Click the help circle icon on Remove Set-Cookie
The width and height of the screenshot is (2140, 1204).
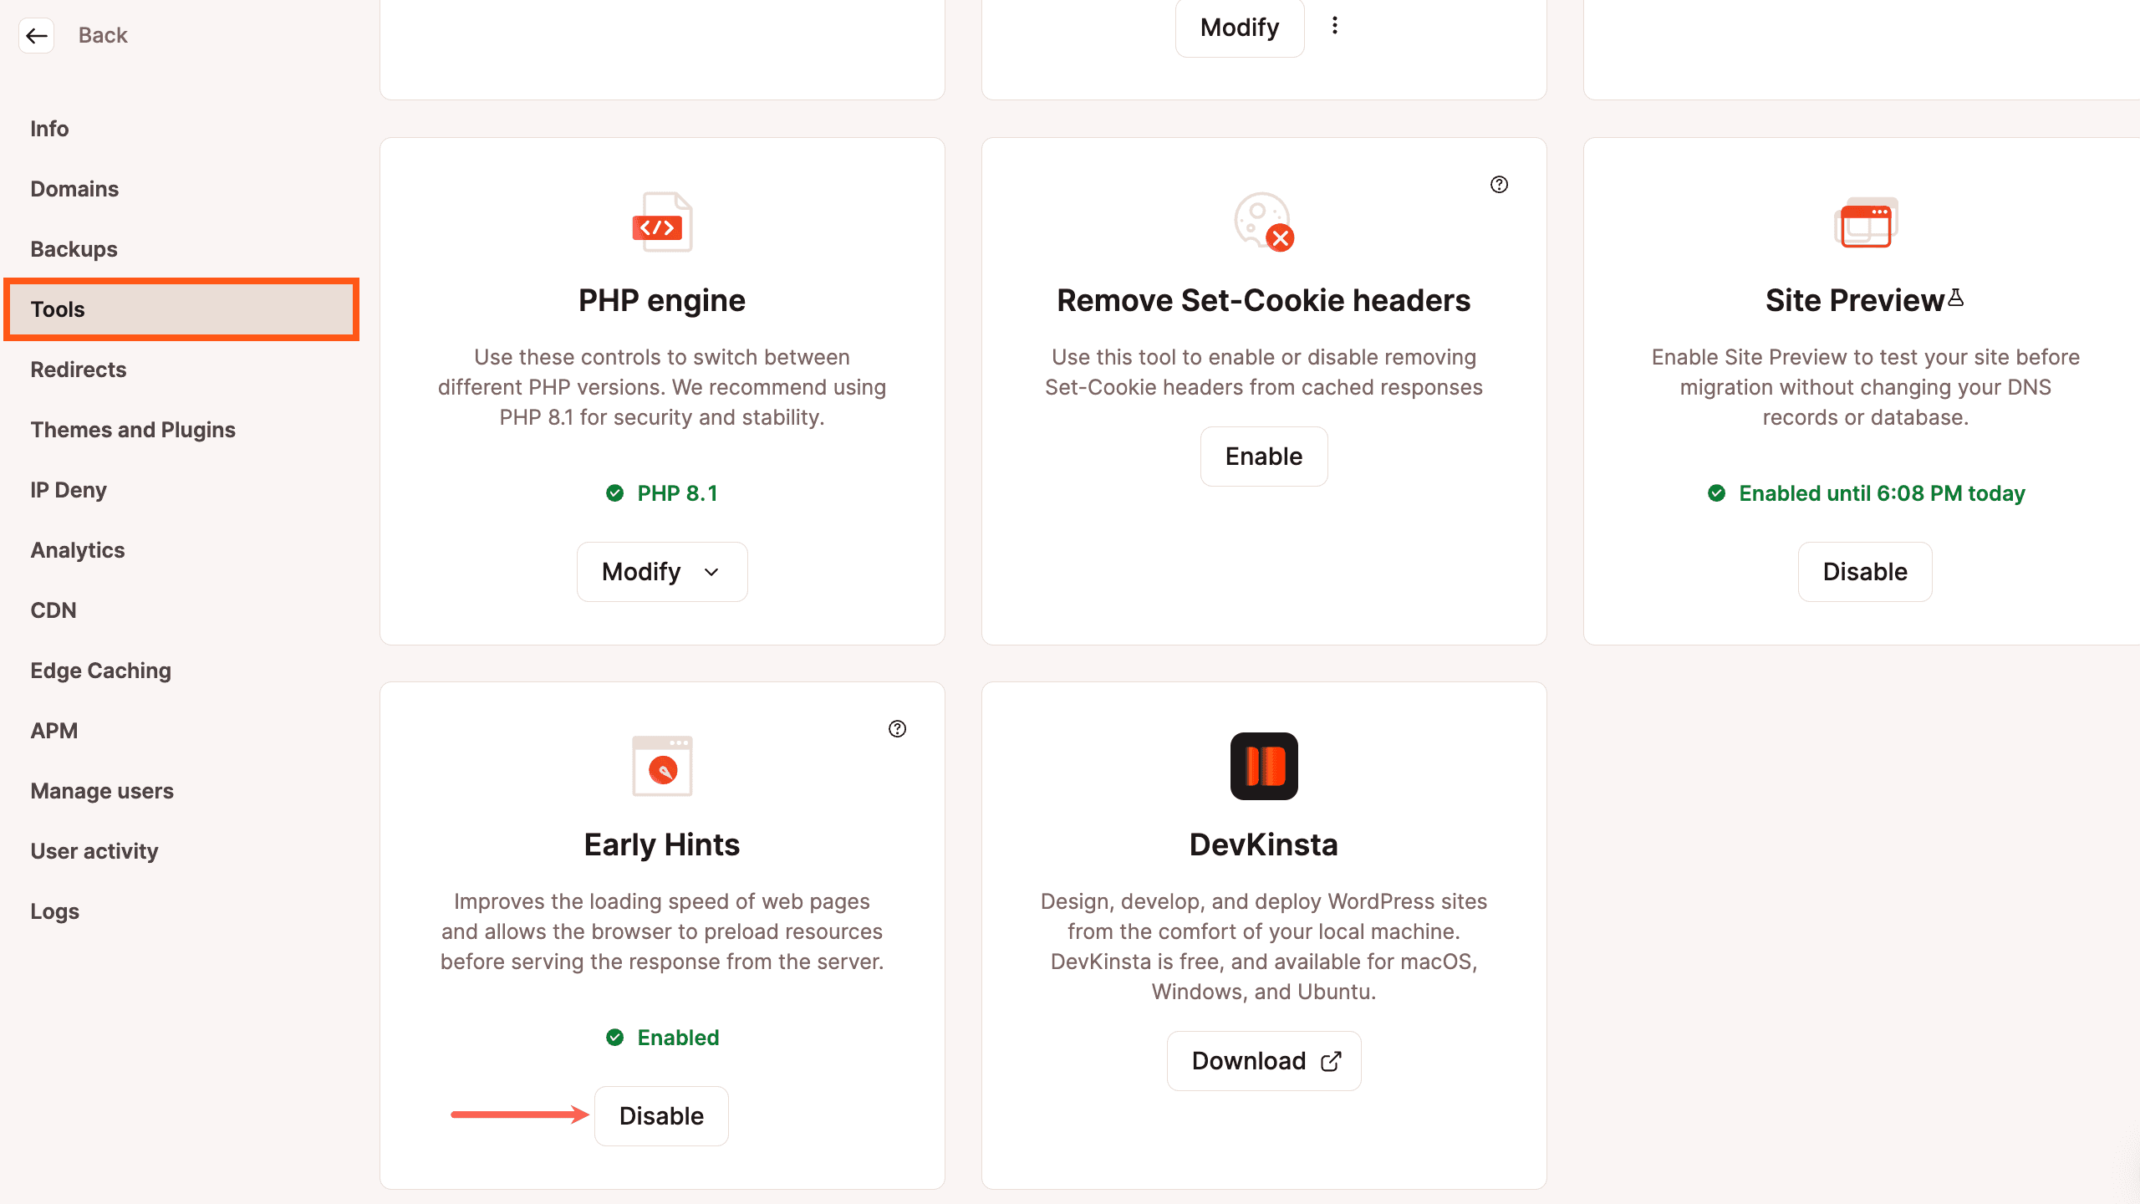pos(1499,184)
